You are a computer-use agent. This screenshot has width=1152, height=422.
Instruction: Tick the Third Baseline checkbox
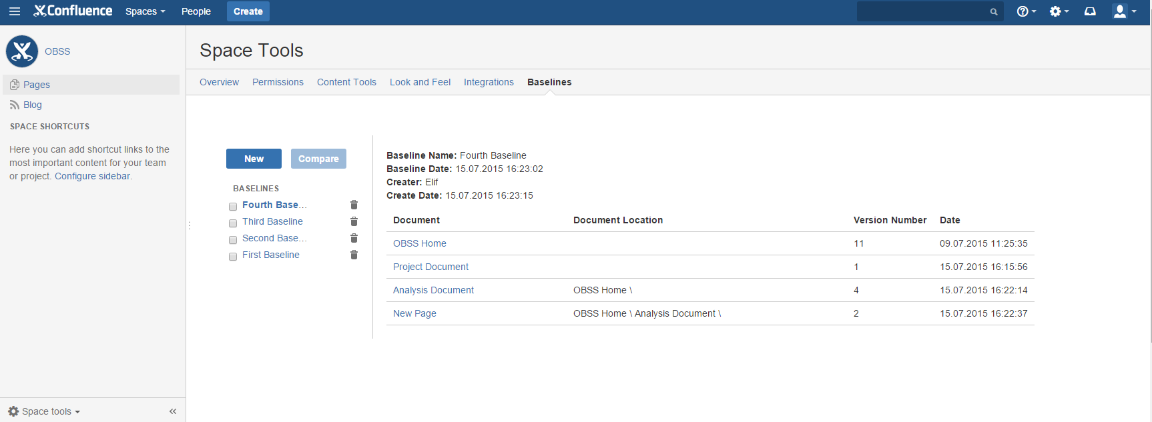233,223
